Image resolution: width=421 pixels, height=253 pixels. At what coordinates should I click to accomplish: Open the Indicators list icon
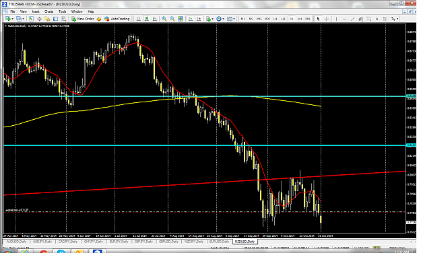208,19
